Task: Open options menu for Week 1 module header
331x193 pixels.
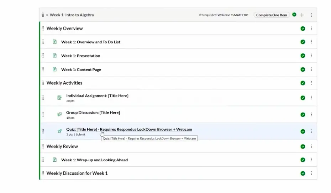Action: 311,15
